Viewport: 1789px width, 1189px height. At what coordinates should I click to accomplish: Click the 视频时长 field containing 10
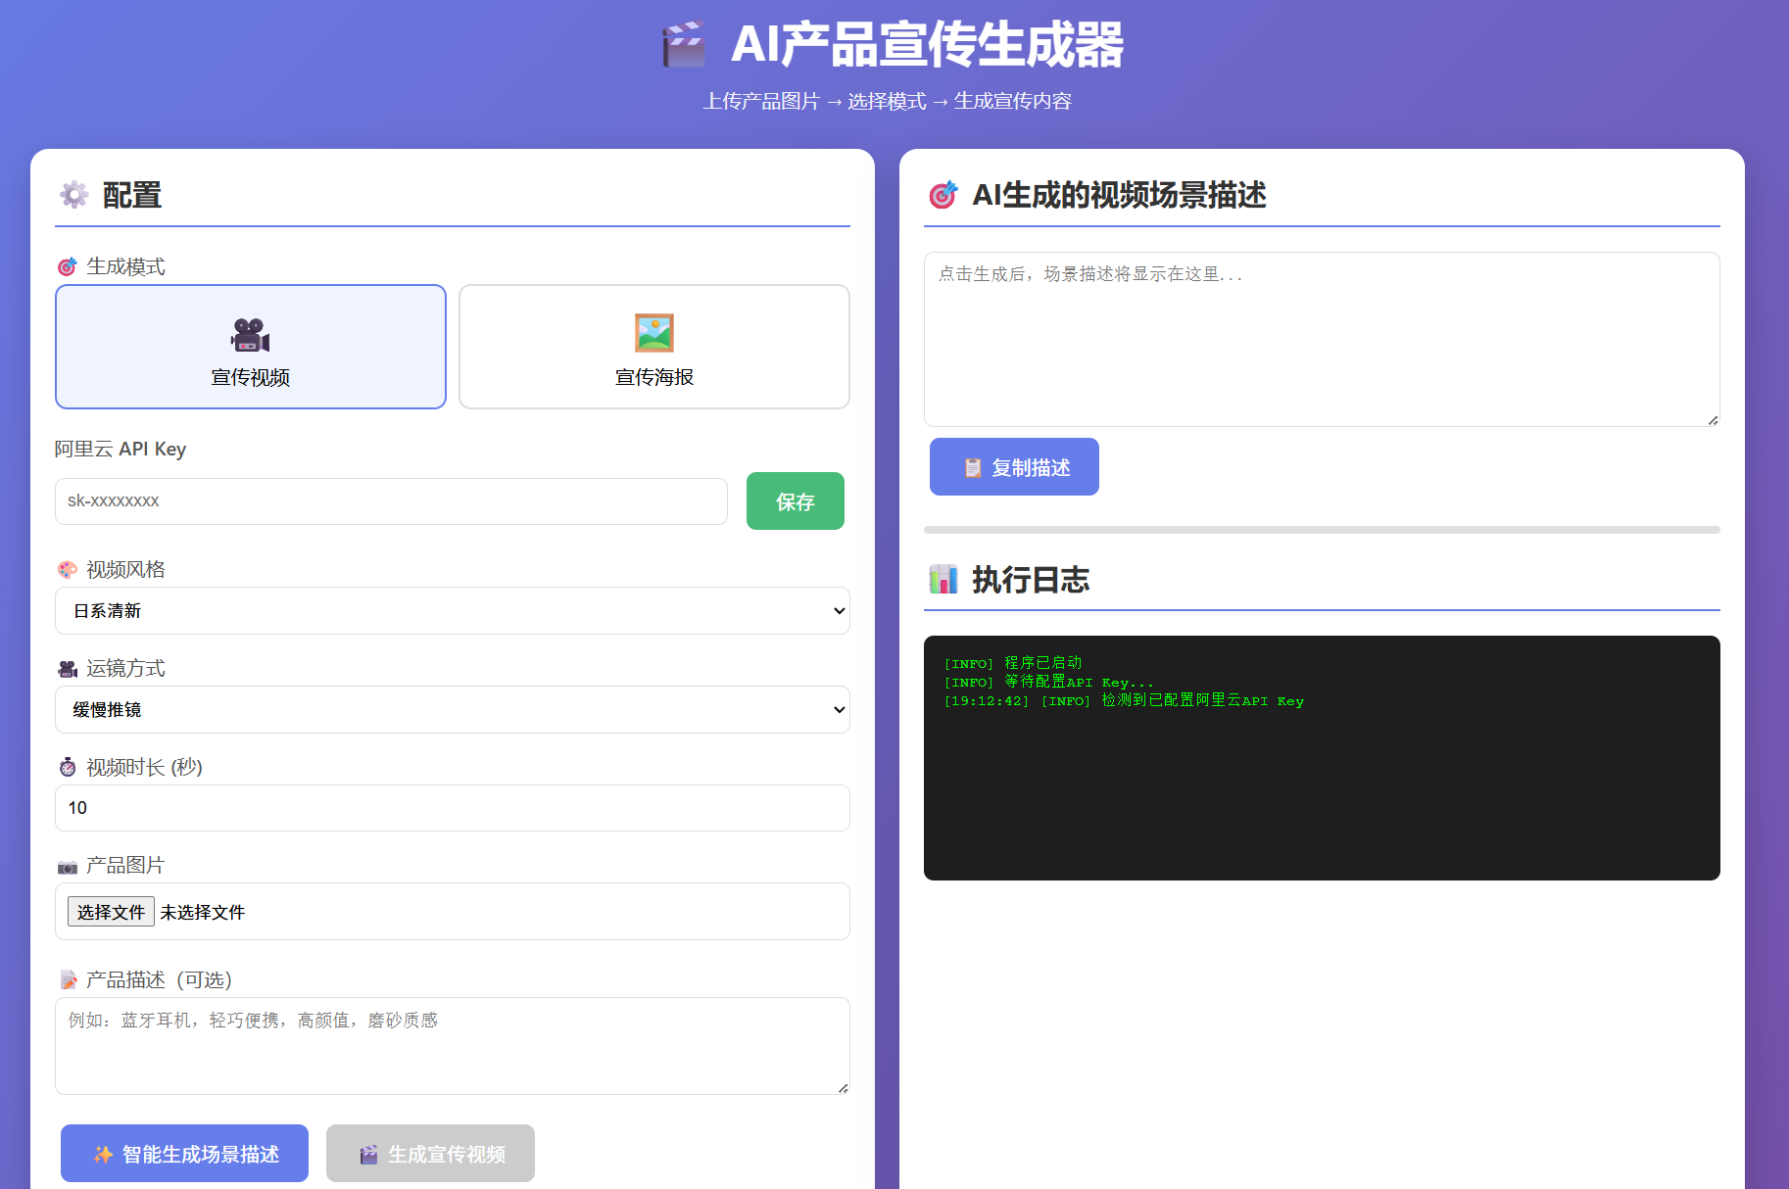453,808
